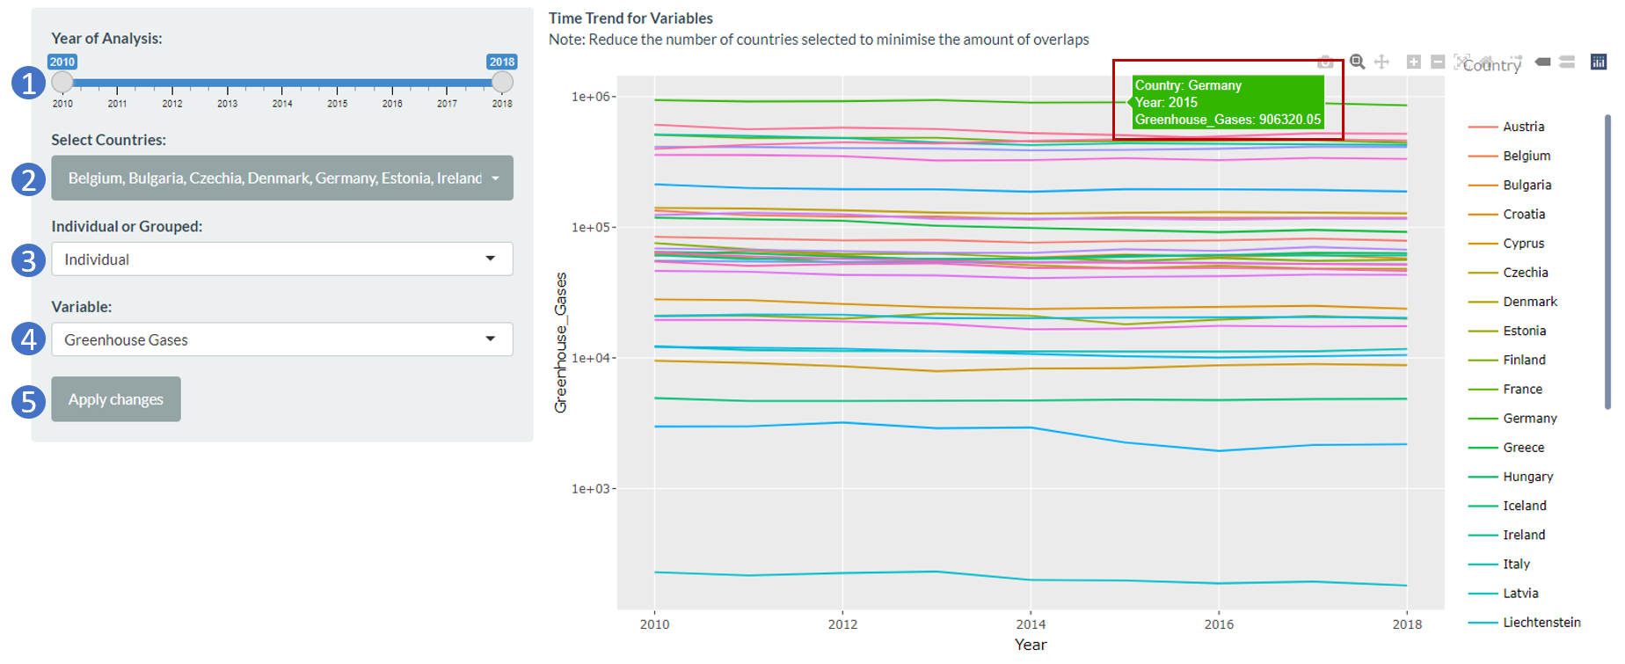
Task: Toggle Liechtenstein legend entry
Action: click(1541, 623)
